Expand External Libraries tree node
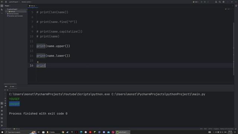Screen dimensions: 238x134 [6, 14]
